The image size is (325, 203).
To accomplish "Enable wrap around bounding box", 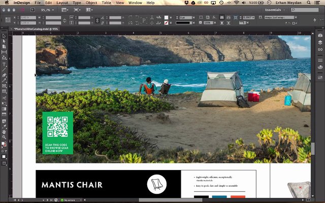I will point(228,17).
